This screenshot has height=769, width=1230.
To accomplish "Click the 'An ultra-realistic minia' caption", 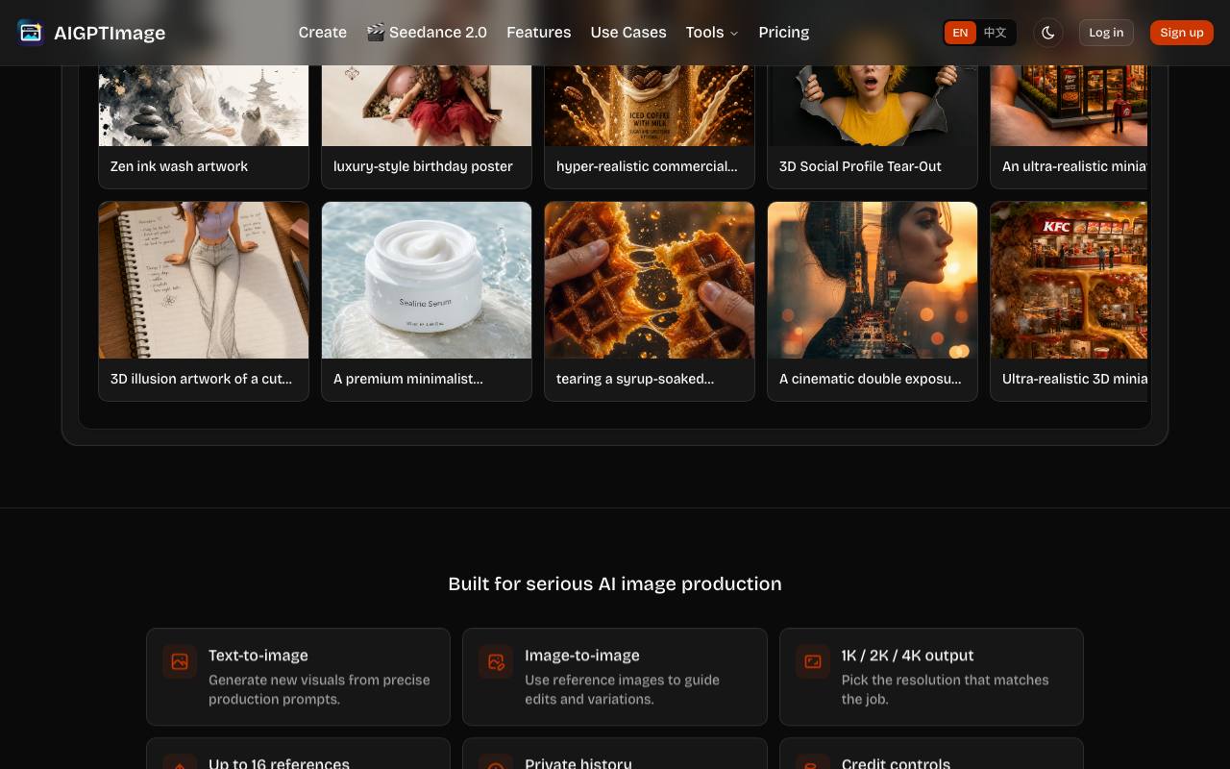I will tap(1074, 166).
